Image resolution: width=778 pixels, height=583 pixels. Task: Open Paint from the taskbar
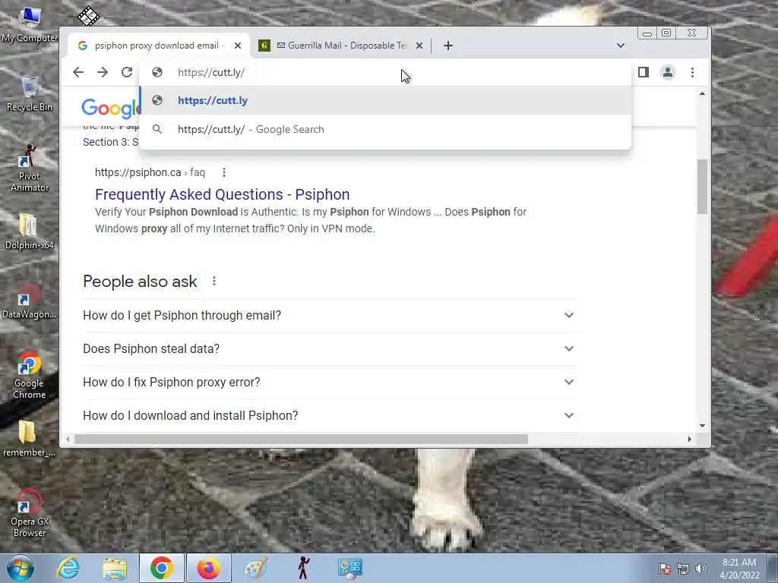pos(256,568)
